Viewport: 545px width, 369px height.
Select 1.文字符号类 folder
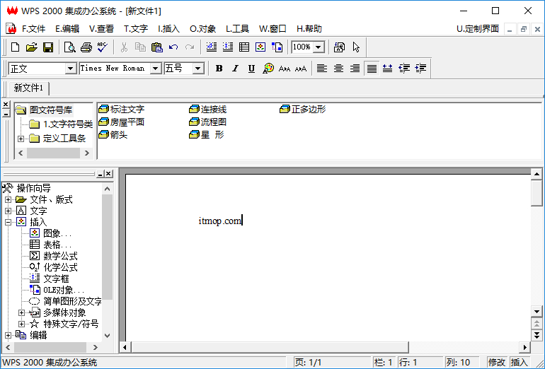61,124
